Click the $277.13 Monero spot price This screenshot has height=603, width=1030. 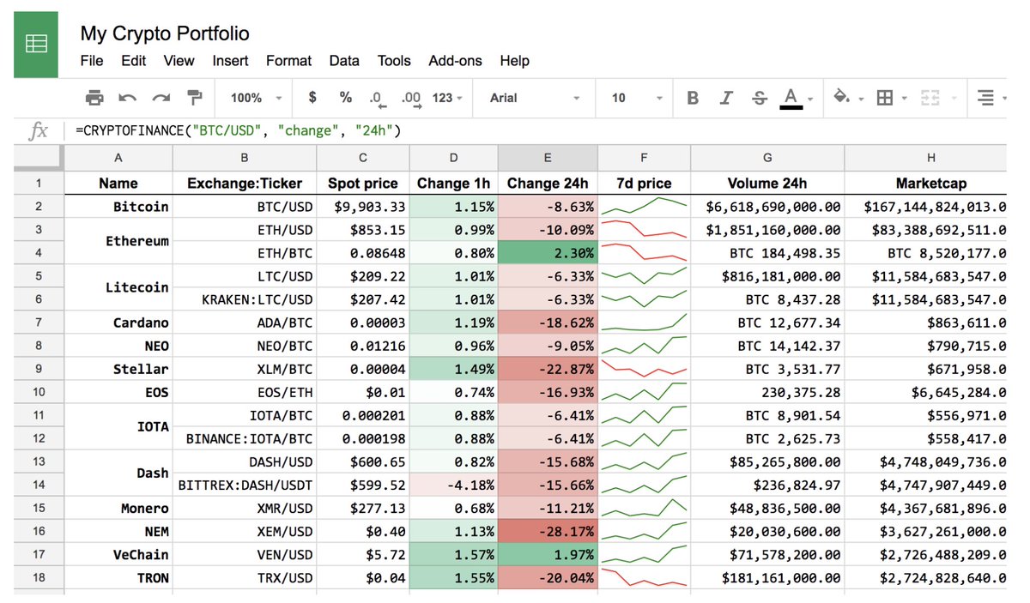tap(363, 508)
